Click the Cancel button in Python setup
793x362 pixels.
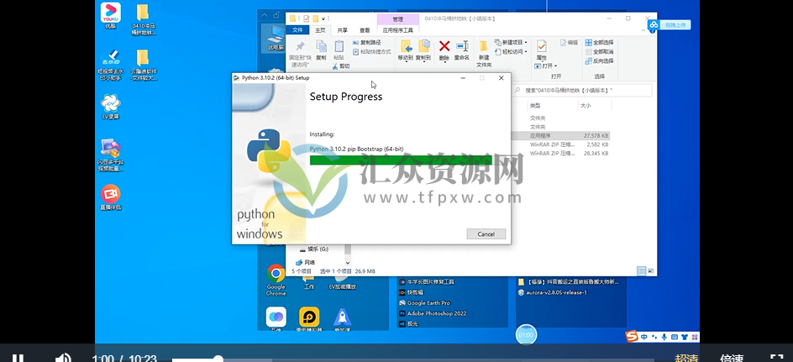(x=486, y=233)
